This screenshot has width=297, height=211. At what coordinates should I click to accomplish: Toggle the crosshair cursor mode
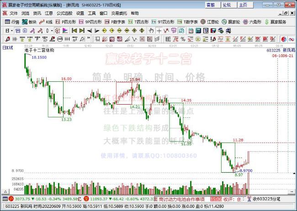(159, 31)
